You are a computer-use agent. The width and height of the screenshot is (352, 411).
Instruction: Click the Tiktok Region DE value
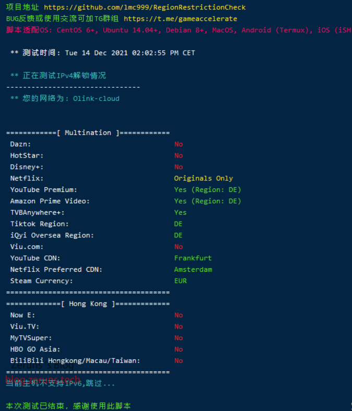point(178,224)
